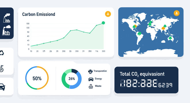190x103 pixels.
Task: Open the recycling icon in the left card
Action: pyautogui.click(x=2, y=53)
